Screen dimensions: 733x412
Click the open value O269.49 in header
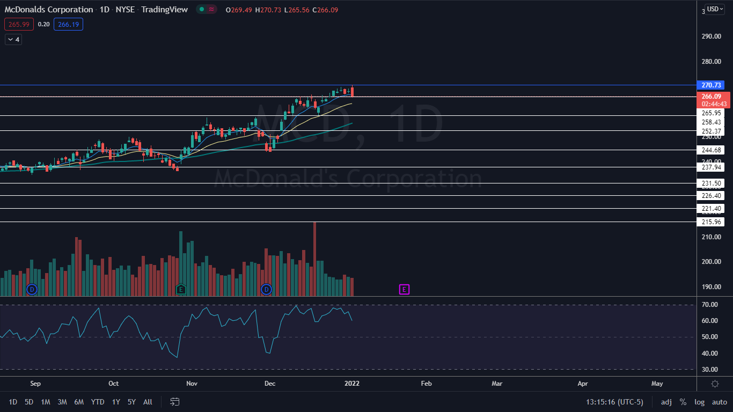pyautogui.click(x=238, y=10)
